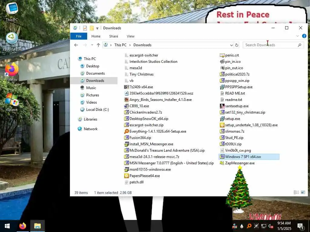The height and width of the screenshot is (232, 310).
Task: Switch to the Home ribbon tab
Action: 96,36
